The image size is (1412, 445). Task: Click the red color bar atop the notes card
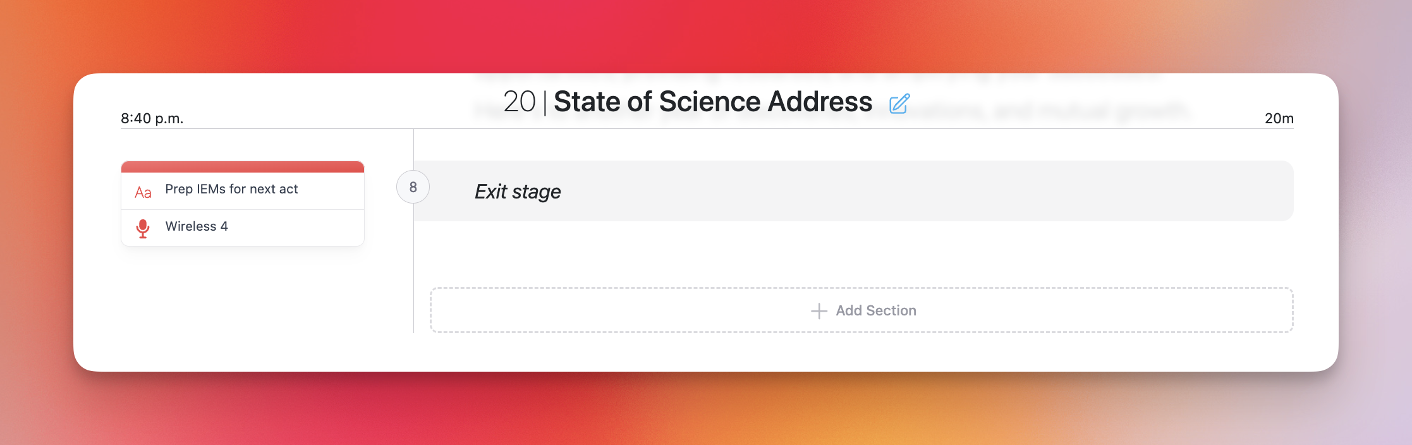[x=243, y=167]
